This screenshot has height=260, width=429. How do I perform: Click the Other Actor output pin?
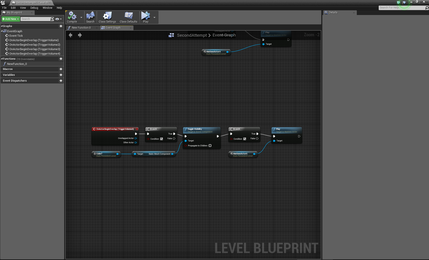coord(136,143)
